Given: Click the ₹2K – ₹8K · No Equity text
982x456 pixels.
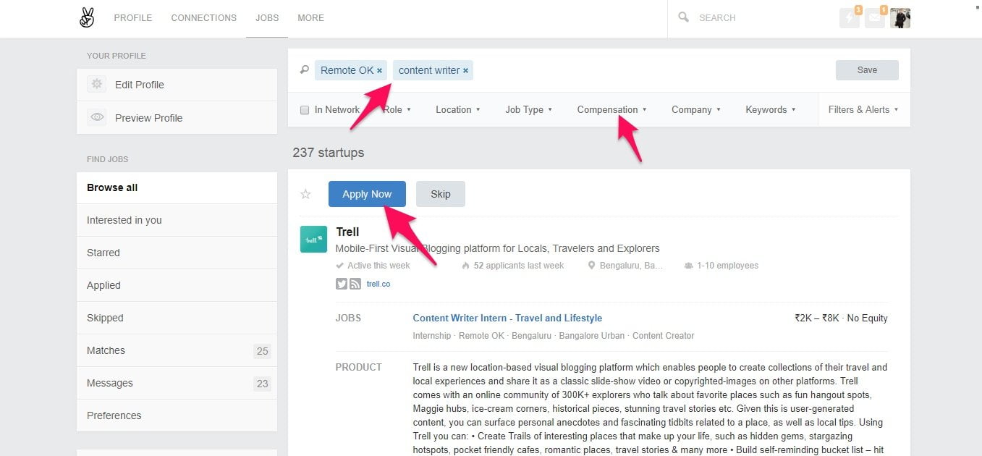Looking at the screenshot, I should tap(841, 318).
